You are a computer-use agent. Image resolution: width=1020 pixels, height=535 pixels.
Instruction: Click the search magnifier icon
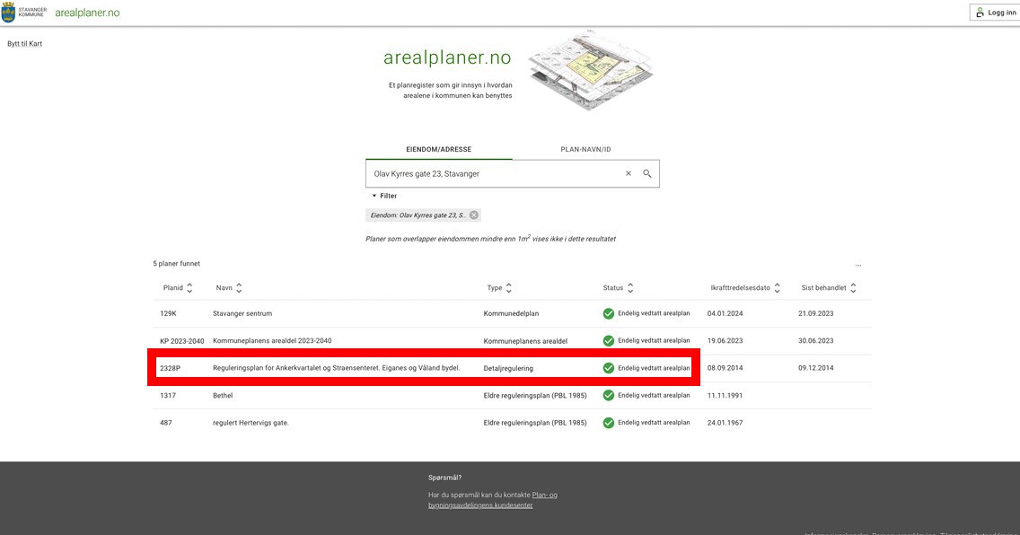[646, 173]
